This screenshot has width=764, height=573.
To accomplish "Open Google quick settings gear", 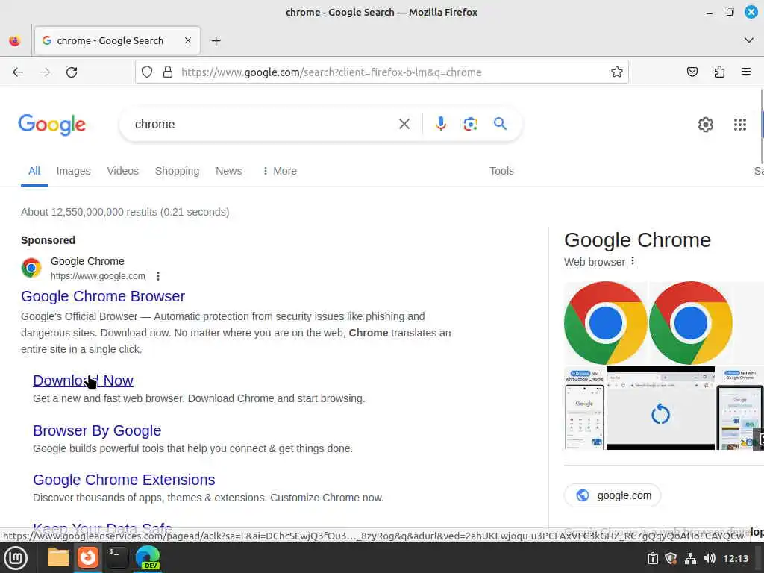I will pyautogui.click(x=705, y=125).
